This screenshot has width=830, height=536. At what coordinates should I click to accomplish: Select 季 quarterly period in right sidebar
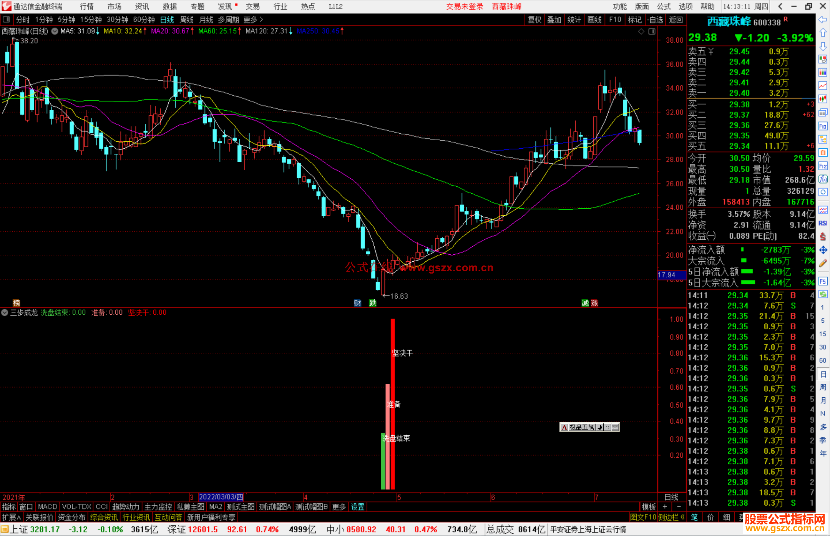point(823,440)
